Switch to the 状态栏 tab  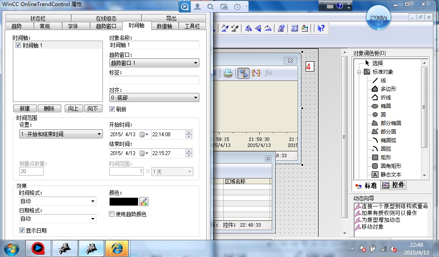point(38,18)
